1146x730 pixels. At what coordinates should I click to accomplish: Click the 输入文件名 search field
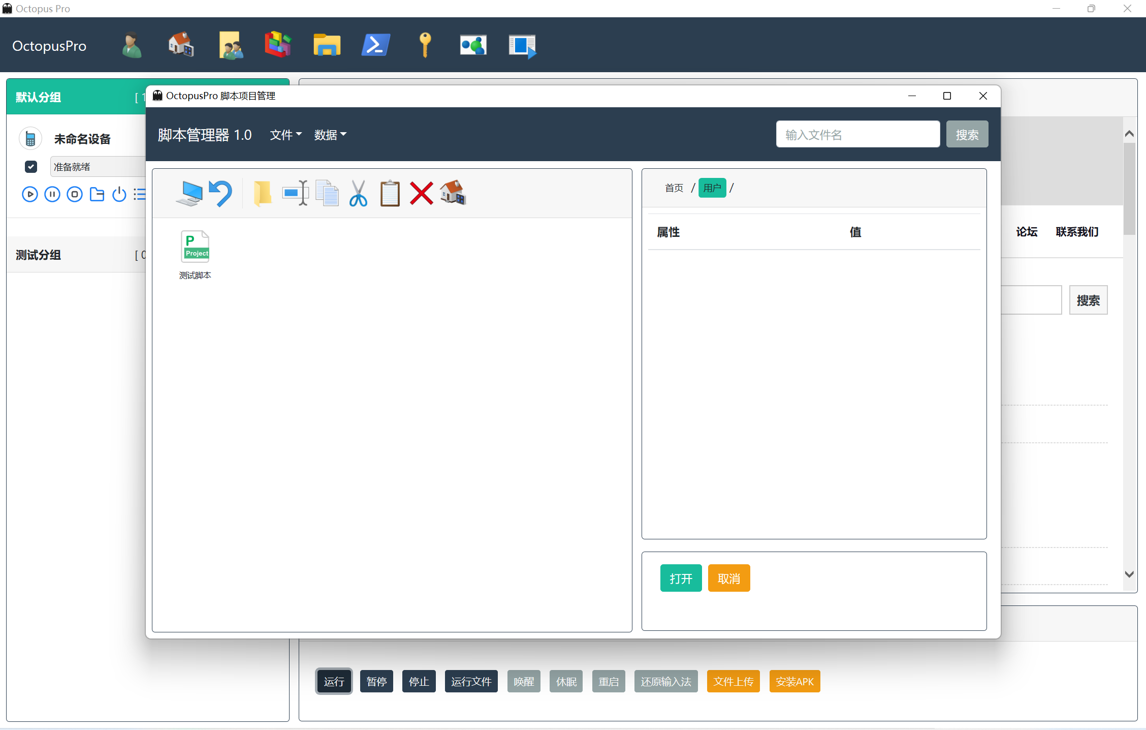point(857,135)
